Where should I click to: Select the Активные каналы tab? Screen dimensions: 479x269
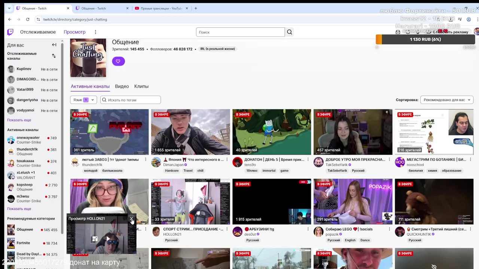[90, 86]
